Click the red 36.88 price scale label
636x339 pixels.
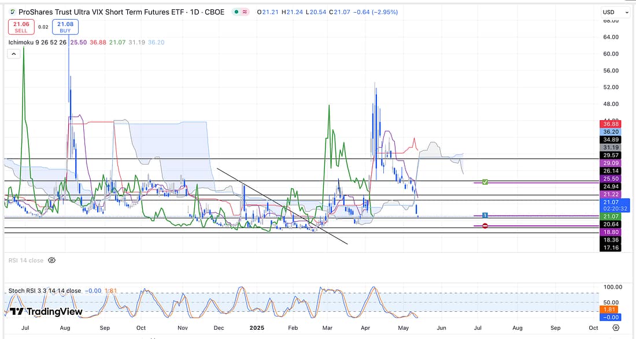pos(611,124)
